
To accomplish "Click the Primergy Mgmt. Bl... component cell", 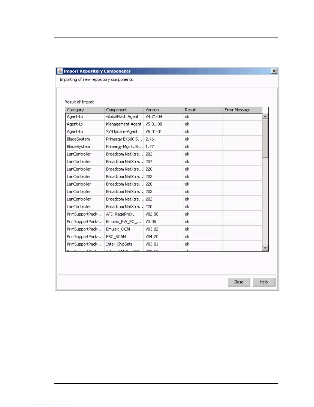I will (124, 146).
